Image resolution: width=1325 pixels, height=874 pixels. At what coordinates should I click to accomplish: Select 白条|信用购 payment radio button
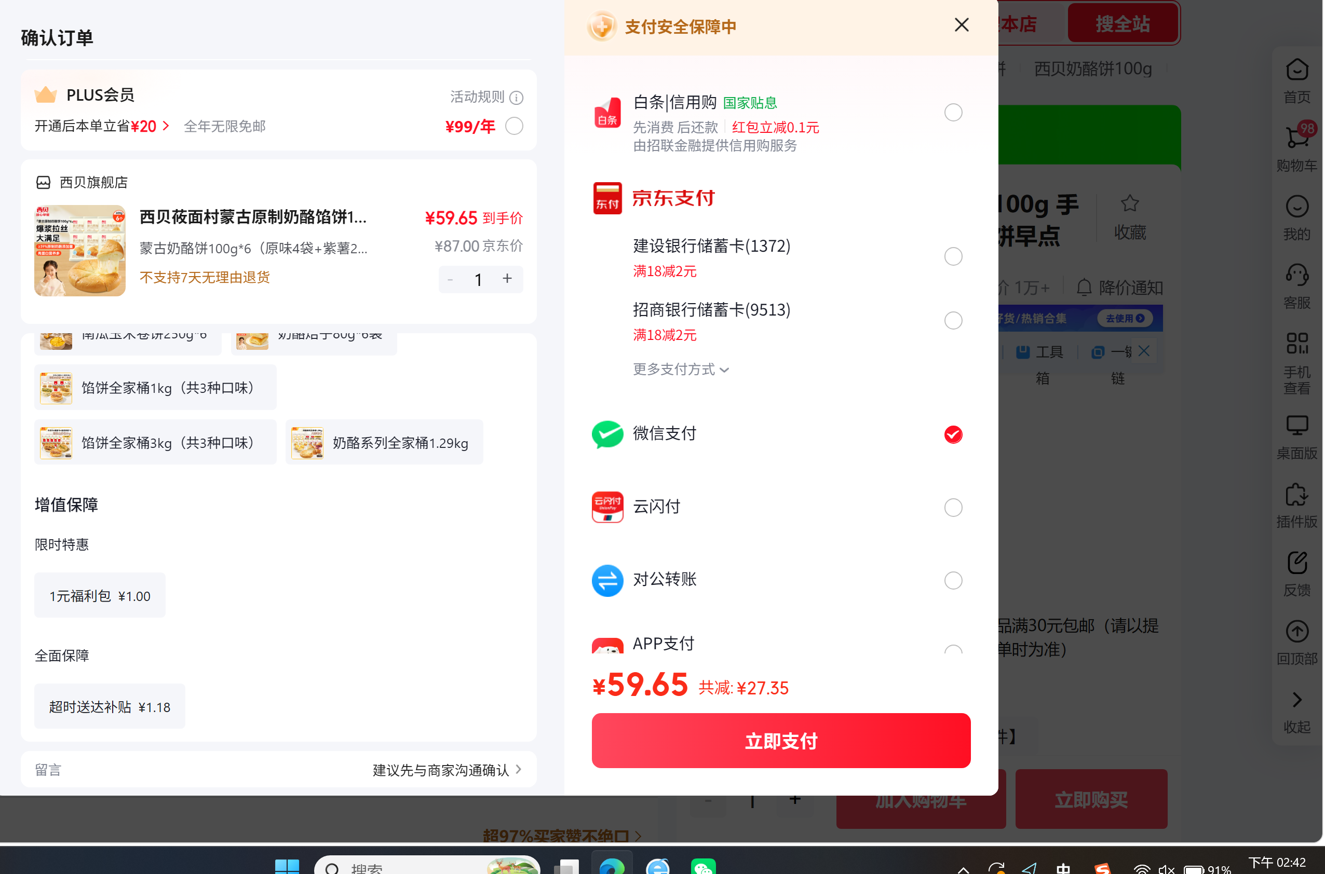coord(953,113)
